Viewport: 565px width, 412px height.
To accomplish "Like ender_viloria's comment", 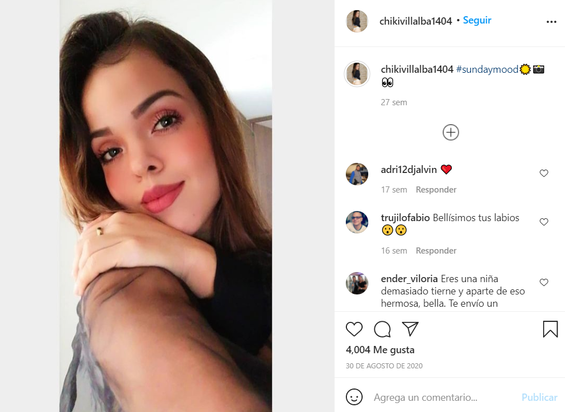I will pos(544,282).
